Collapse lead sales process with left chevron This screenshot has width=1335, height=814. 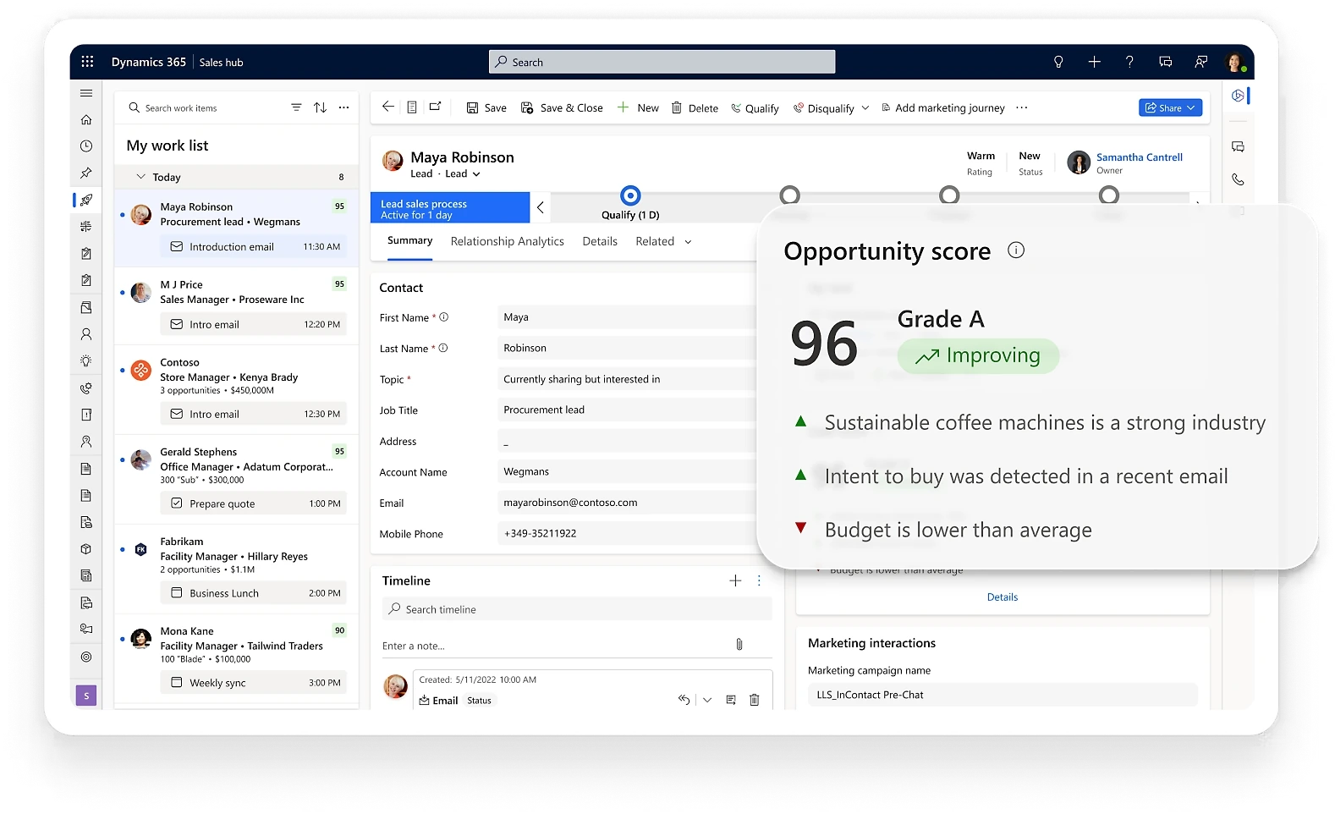pos(540,207)
